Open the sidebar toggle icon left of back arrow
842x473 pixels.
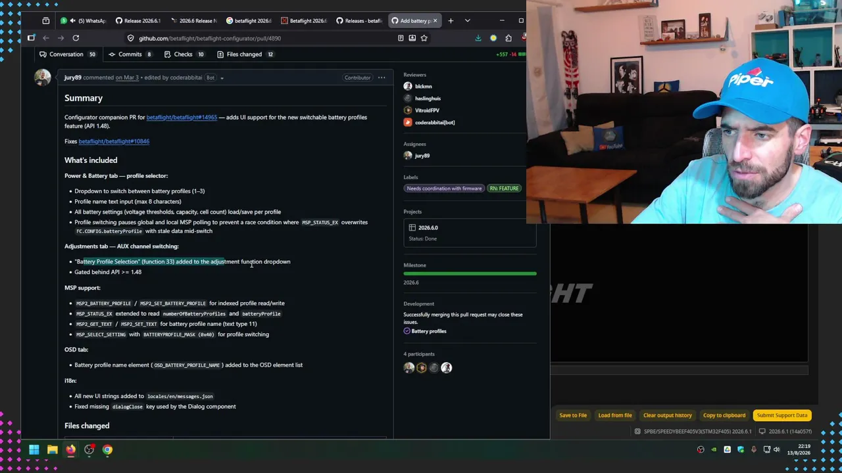click(x=31, y=38)
